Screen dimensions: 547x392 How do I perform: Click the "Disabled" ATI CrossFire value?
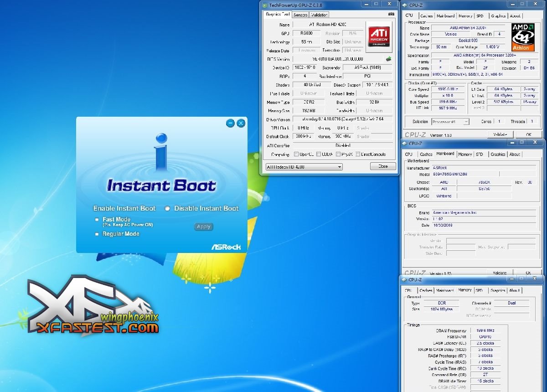pos(342,145)
